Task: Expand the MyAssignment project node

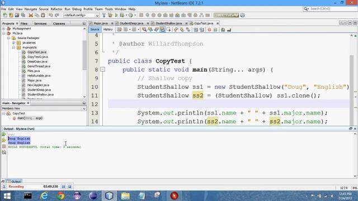Action: point(4,28)
